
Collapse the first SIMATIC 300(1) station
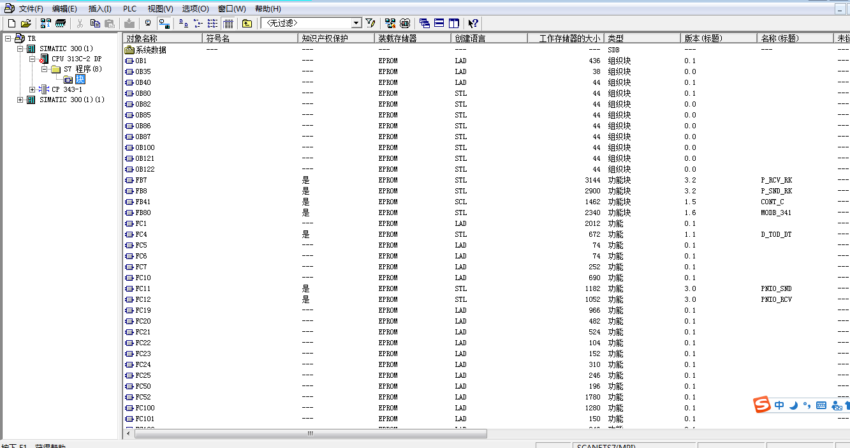click(x=20, y=49)
